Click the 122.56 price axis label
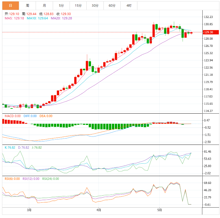This screenshot has height=218, width=220. (x=208, y=68)
